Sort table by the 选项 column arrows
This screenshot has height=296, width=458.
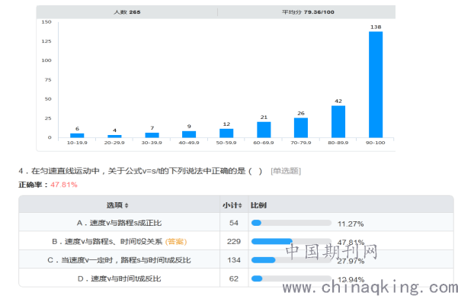[x=127, y=206]
